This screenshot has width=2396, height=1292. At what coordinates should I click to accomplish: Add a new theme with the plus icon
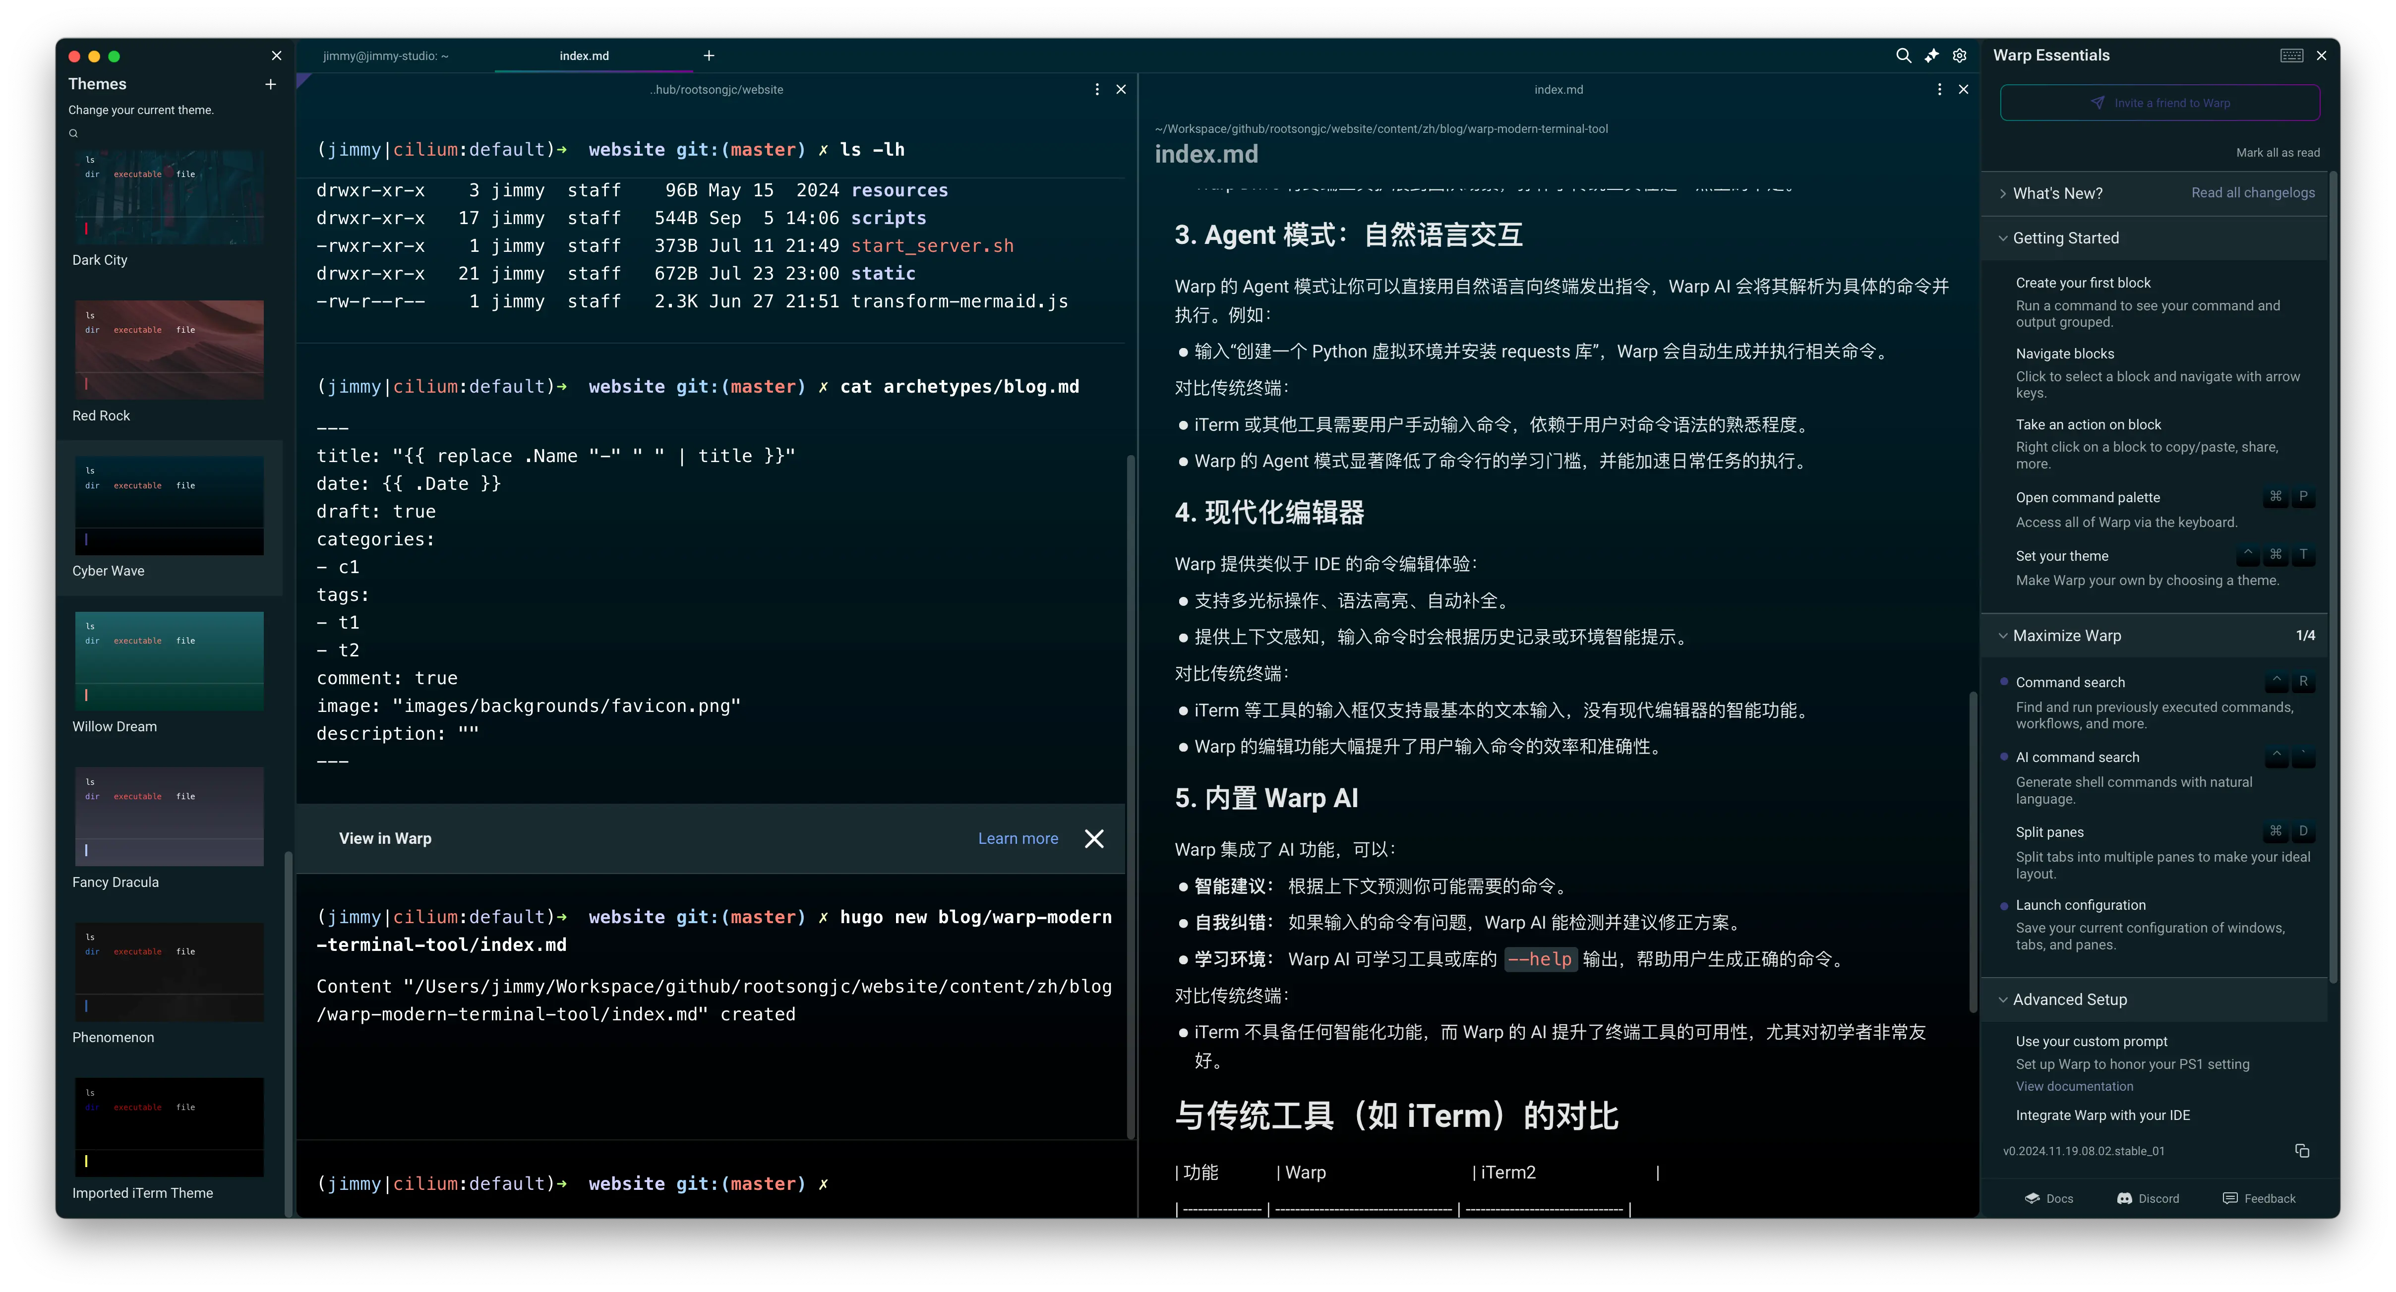[271, 84]
